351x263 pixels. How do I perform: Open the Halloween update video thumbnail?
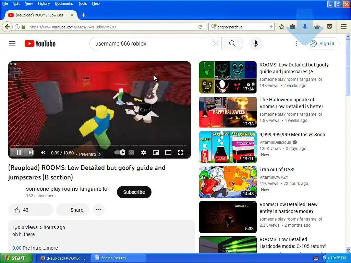[228, 112]
